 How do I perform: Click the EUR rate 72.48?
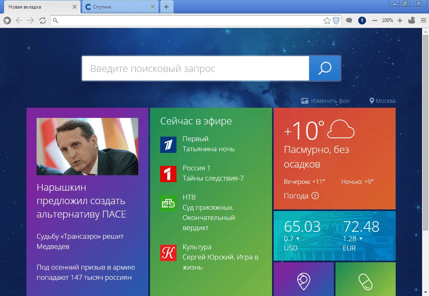click(361, 227)
